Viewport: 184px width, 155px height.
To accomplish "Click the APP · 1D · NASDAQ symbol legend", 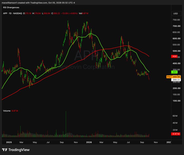I will [x=12, y=13].
